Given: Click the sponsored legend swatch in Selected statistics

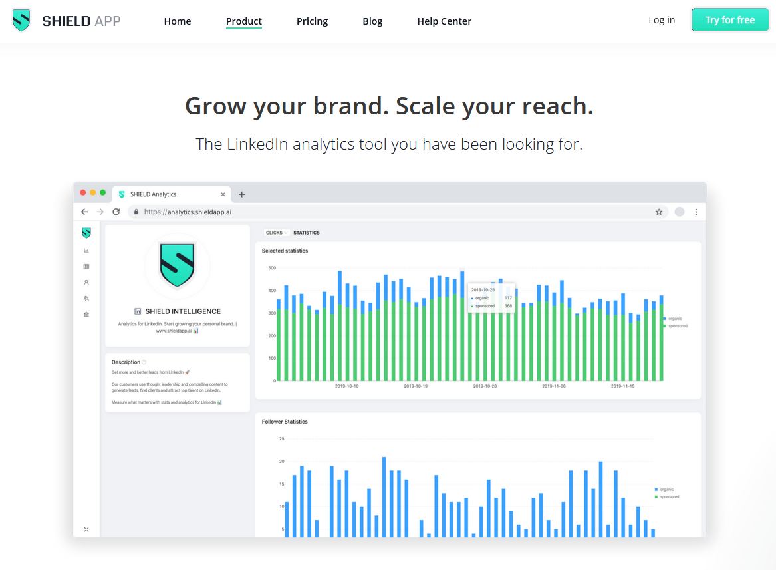Looking at the screenshot, I should pyautogui.click(x=665, y=326).
